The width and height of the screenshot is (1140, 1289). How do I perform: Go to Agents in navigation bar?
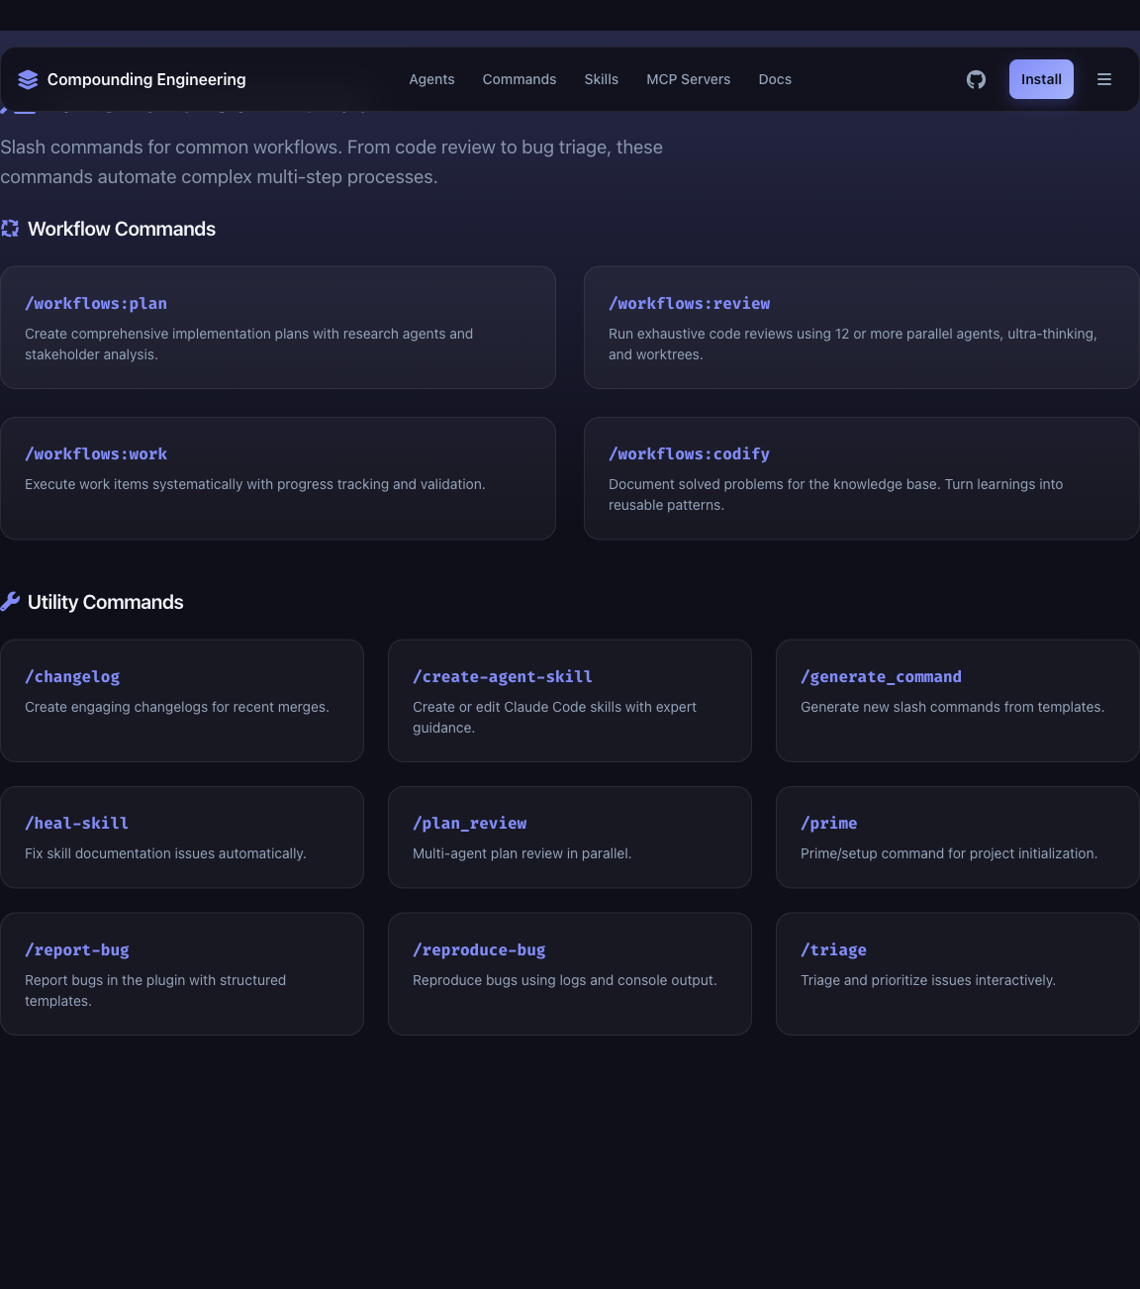[431, 79]
